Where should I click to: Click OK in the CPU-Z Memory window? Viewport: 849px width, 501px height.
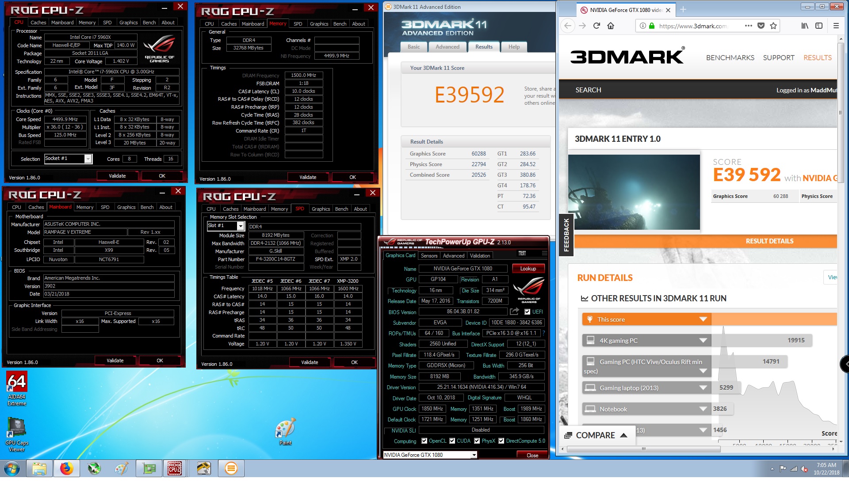(x=352, y=177)
